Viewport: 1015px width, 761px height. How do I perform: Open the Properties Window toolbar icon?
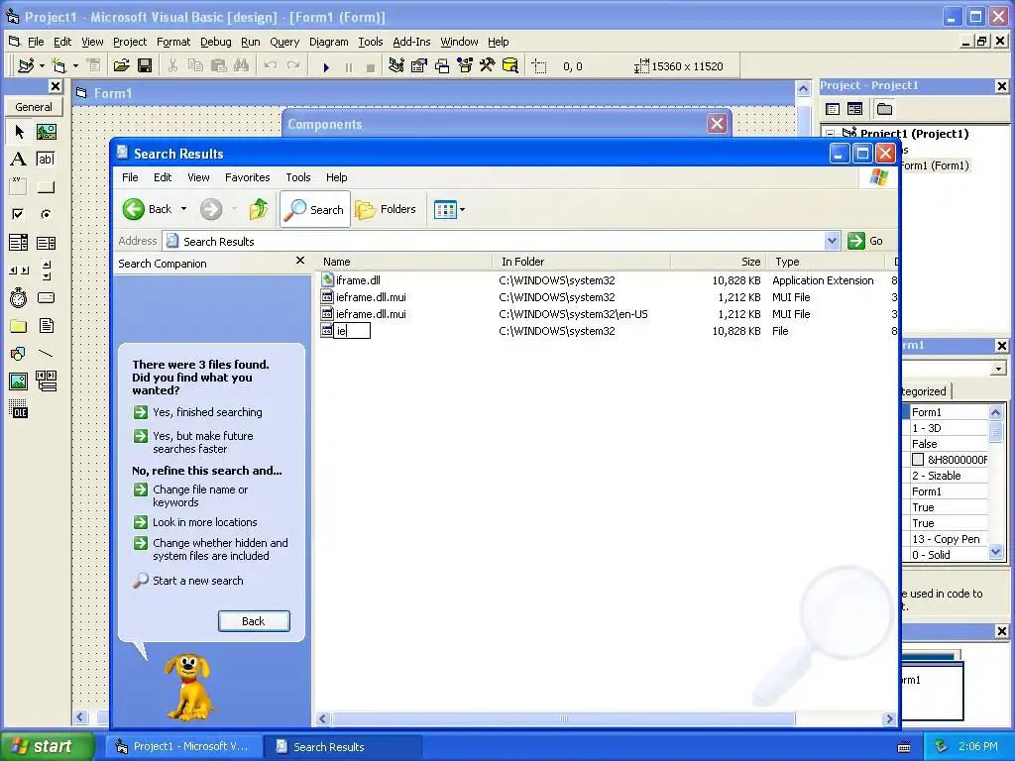[419, 66]
